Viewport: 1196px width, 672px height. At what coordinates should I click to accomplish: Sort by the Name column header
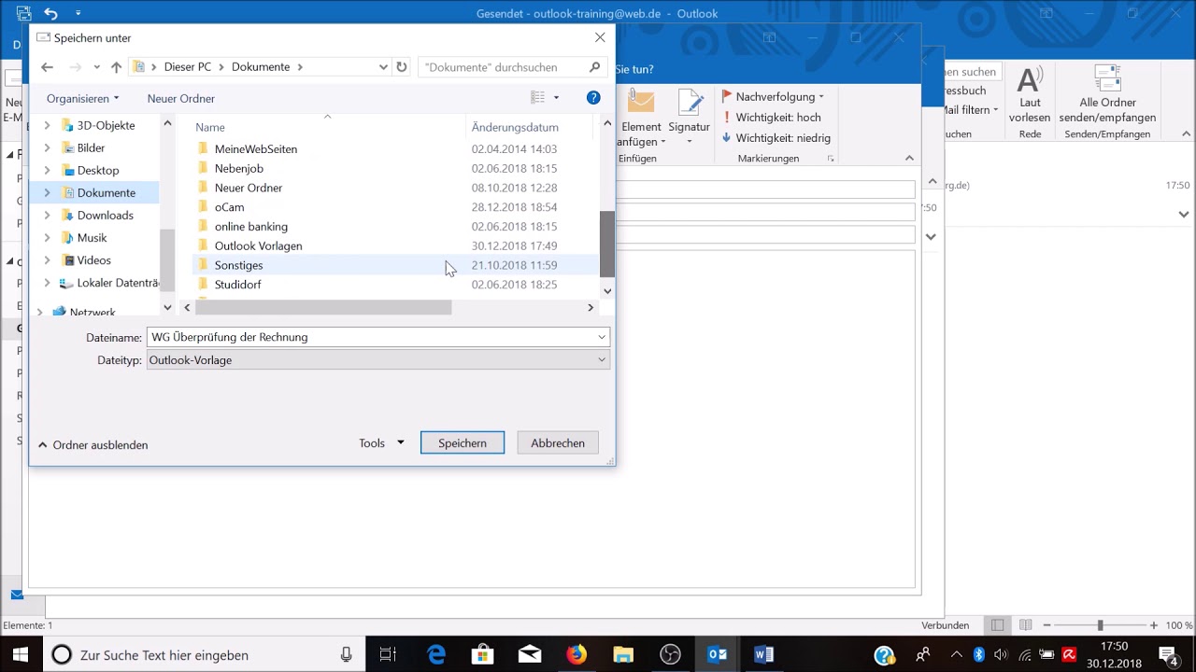[210, 127]
